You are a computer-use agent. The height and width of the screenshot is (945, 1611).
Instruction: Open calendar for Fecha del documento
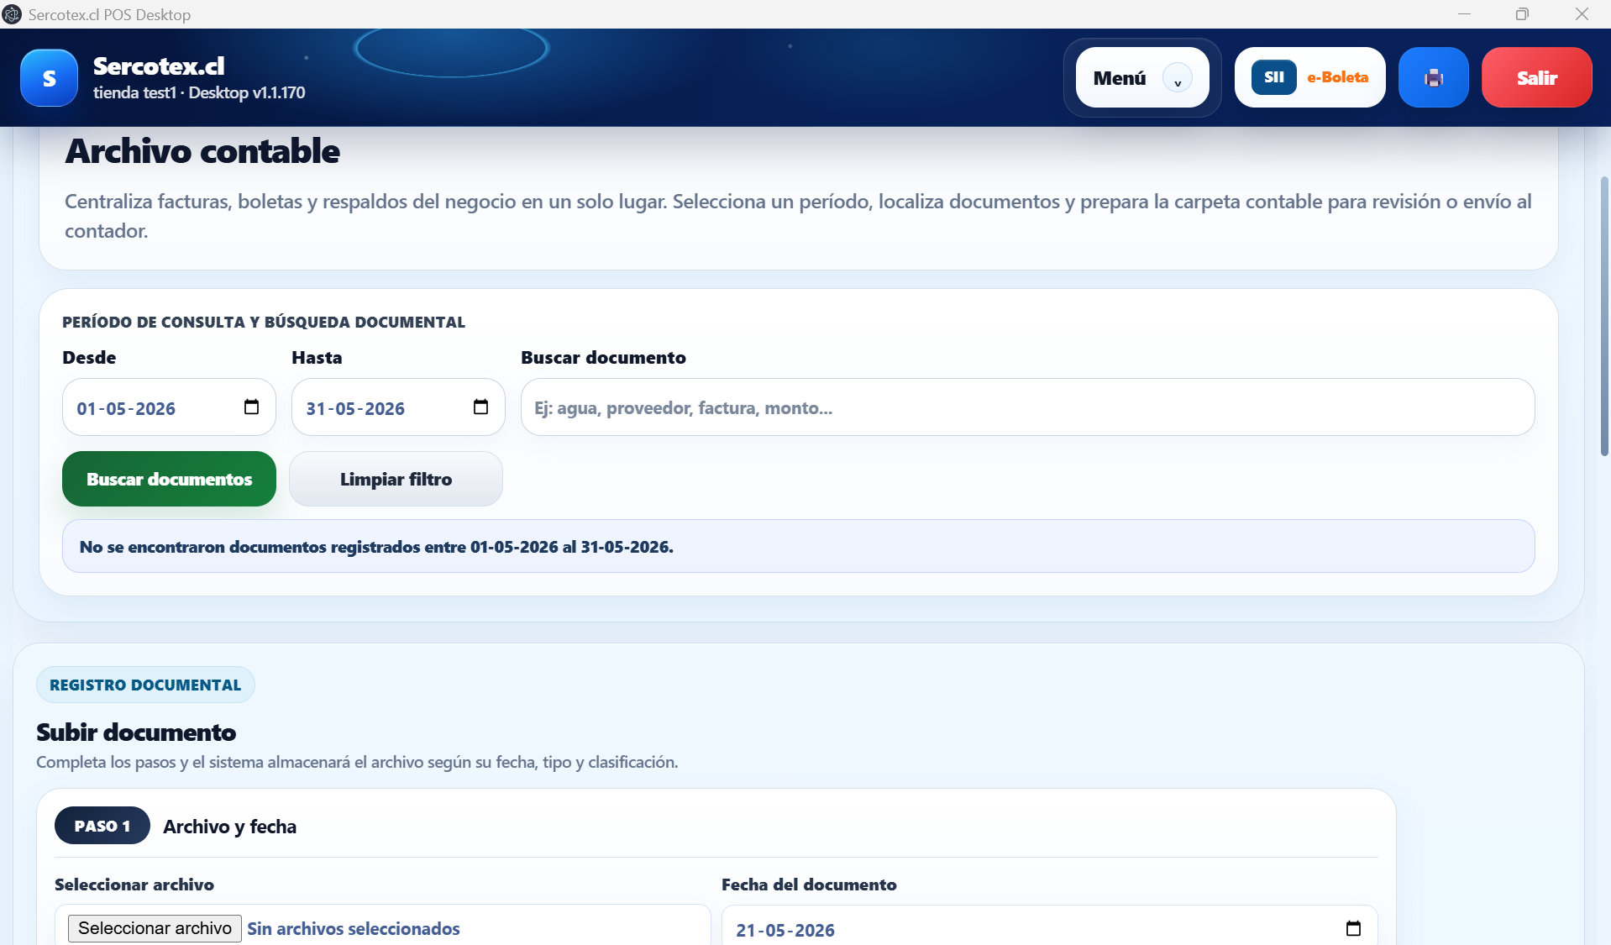(1353, 929)
